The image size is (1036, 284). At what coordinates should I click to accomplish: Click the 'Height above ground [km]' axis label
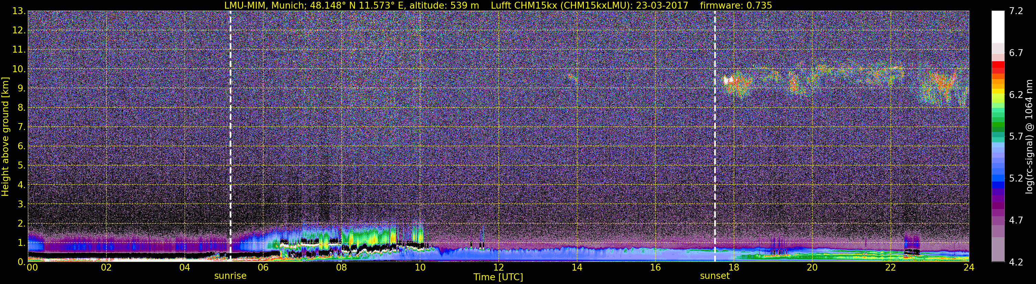(x=5, y=136)
